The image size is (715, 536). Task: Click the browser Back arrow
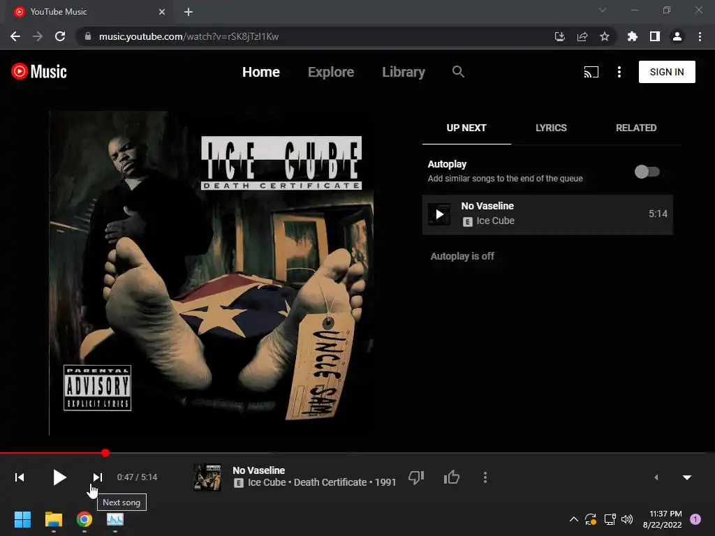tap(15, 36)
